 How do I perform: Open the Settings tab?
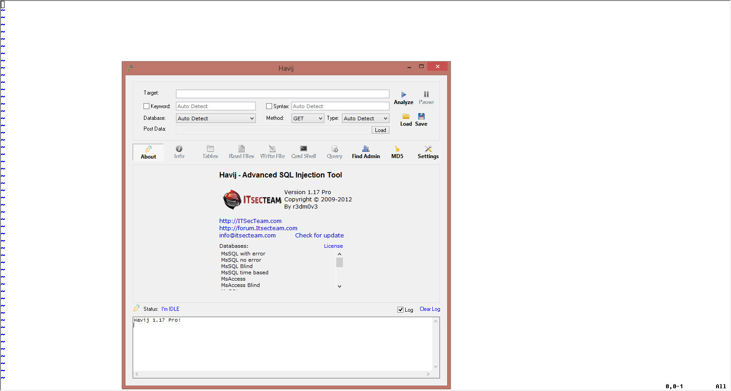point(428,152)
